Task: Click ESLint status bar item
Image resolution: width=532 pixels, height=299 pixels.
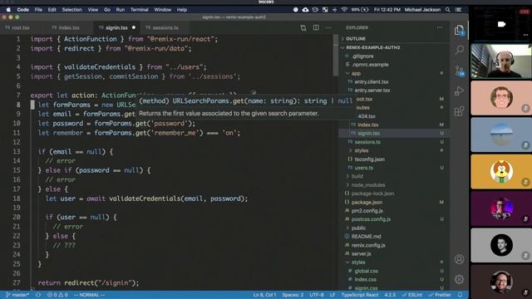Action: pyautogui.click(x=412, y=295)
